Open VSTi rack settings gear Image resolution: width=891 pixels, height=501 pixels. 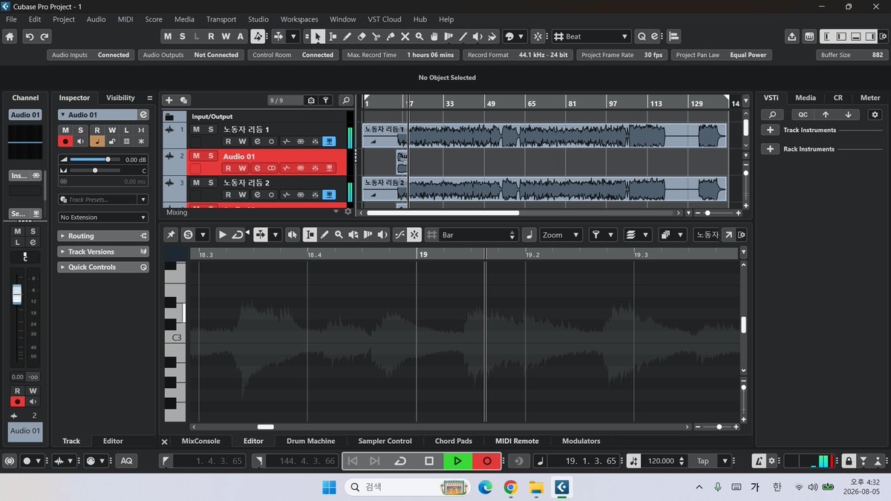click(x=875, y=115)
